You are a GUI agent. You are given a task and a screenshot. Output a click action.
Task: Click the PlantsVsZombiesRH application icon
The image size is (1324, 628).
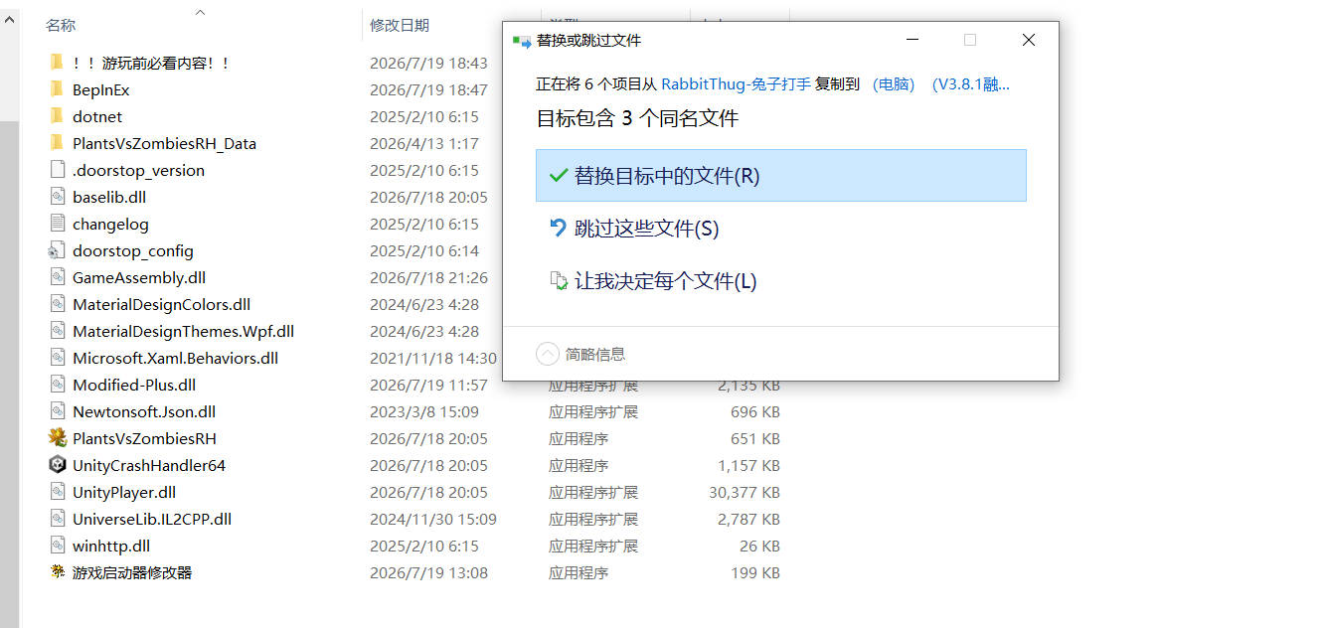click(57, 438)
